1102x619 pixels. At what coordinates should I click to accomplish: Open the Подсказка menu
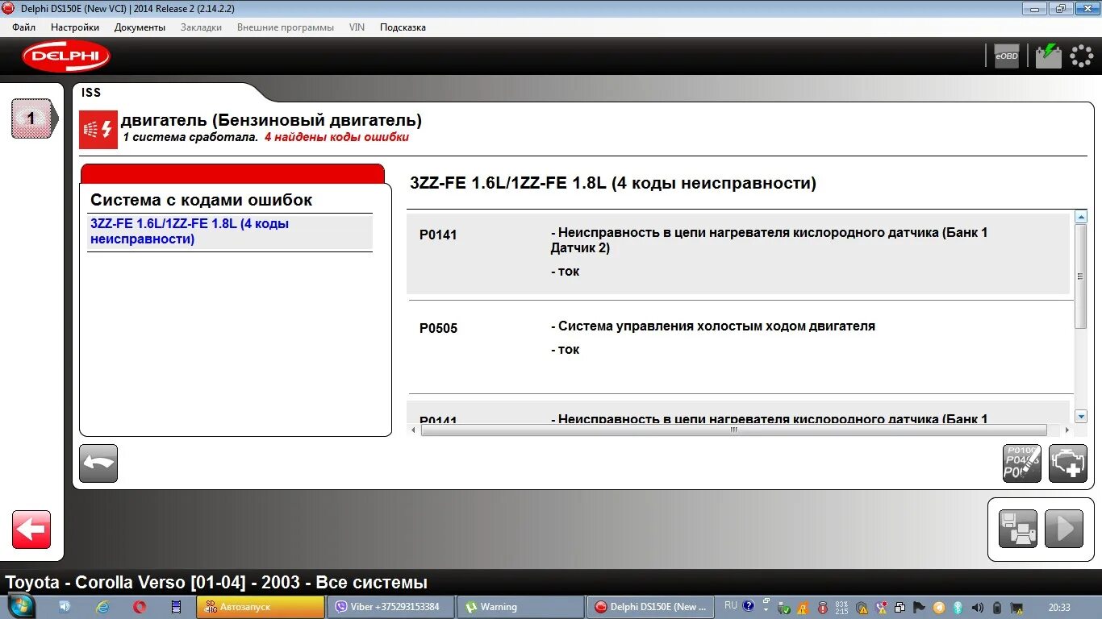[x=403, y=27]
